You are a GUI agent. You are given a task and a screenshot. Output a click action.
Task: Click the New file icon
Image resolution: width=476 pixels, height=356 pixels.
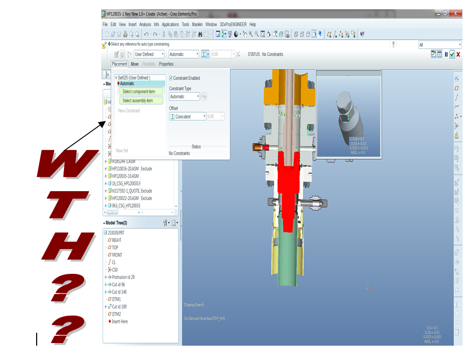pyautogui.click(x=107, y=34)
